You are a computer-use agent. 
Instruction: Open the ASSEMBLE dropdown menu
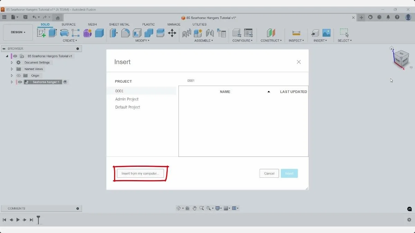(204, 41)
